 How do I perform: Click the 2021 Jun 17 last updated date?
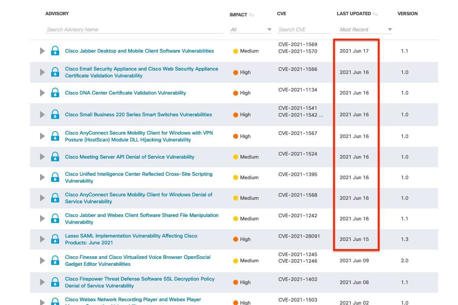tap(354, 51)
